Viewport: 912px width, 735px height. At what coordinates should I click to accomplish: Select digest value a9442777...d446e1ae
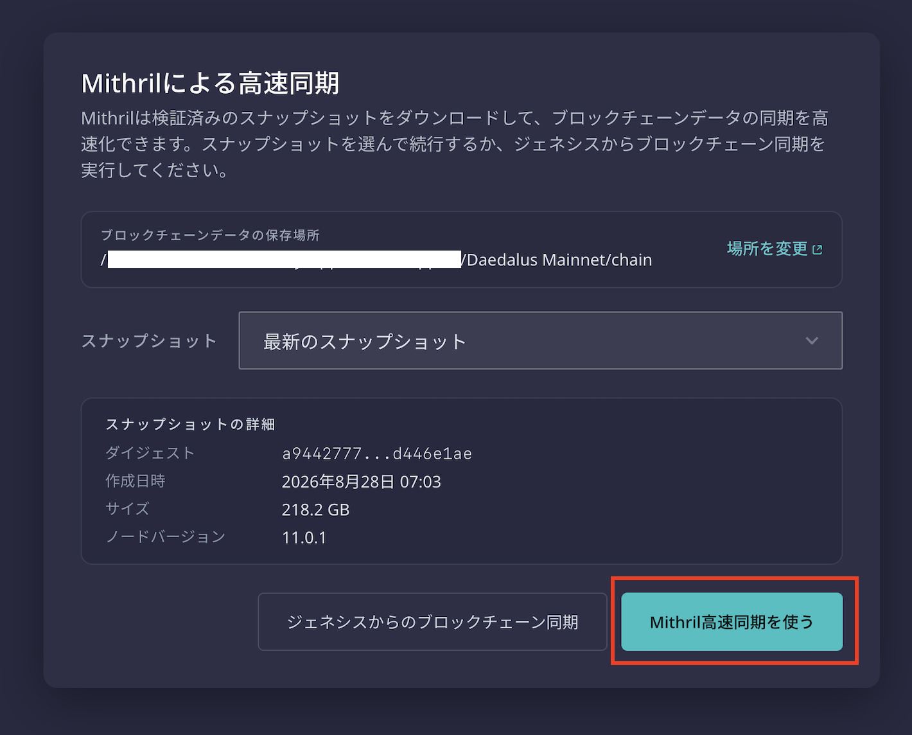[x=377, y=454]
